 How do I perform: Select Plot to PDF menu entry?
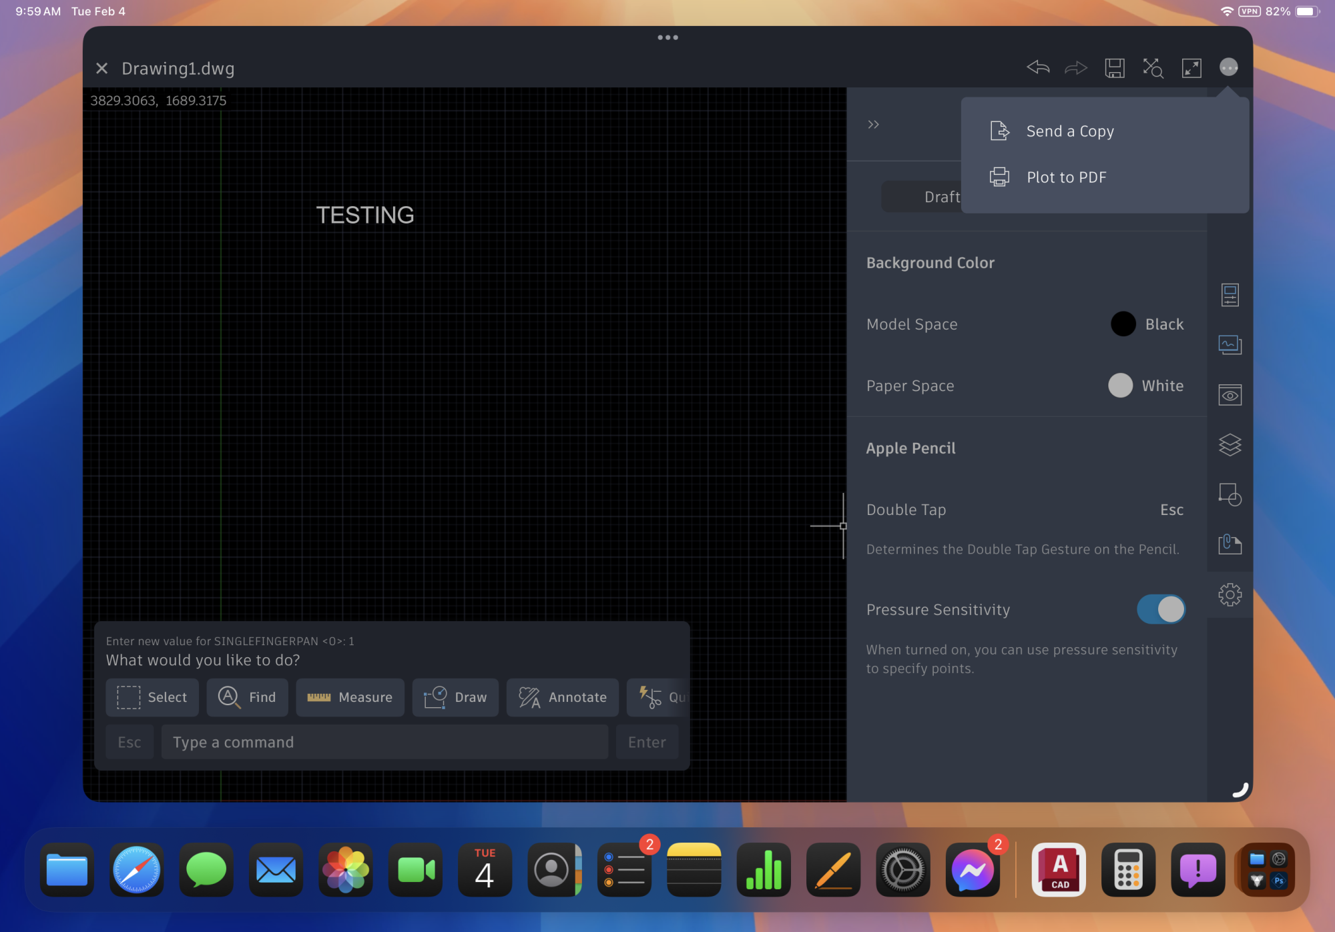1066,177
